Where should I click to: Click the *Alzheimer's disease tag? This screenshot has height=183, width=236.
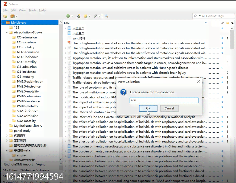tap(35, 170)
